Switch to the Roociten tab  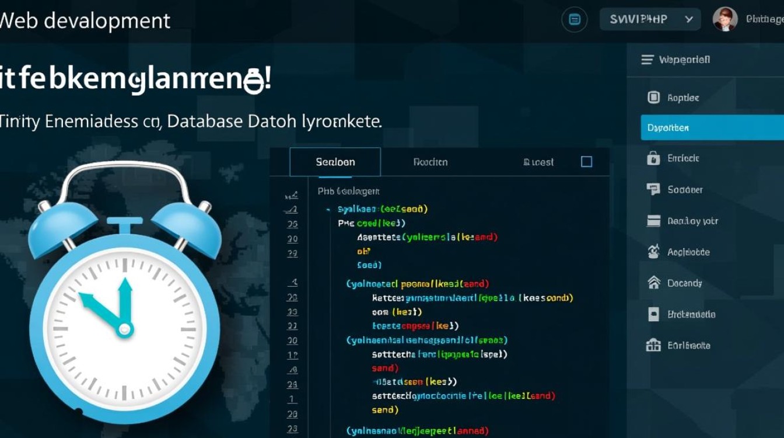[x=430, y=162]
